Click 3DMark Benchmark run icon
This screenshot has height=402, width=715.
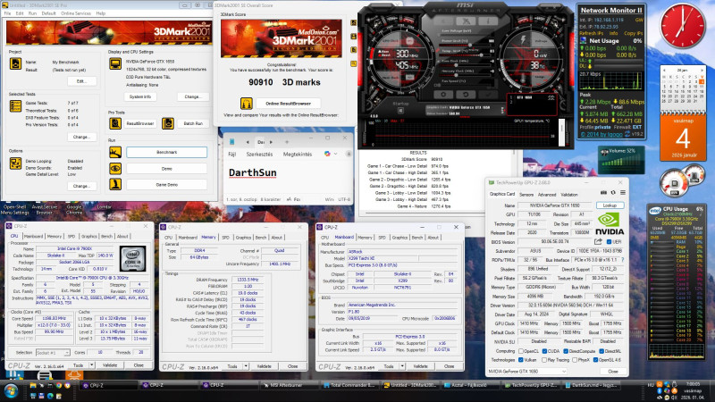tap(115, 152)
